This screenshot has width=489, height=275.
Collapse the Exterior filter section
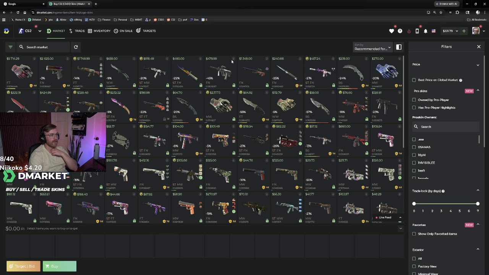coord(478,249)
